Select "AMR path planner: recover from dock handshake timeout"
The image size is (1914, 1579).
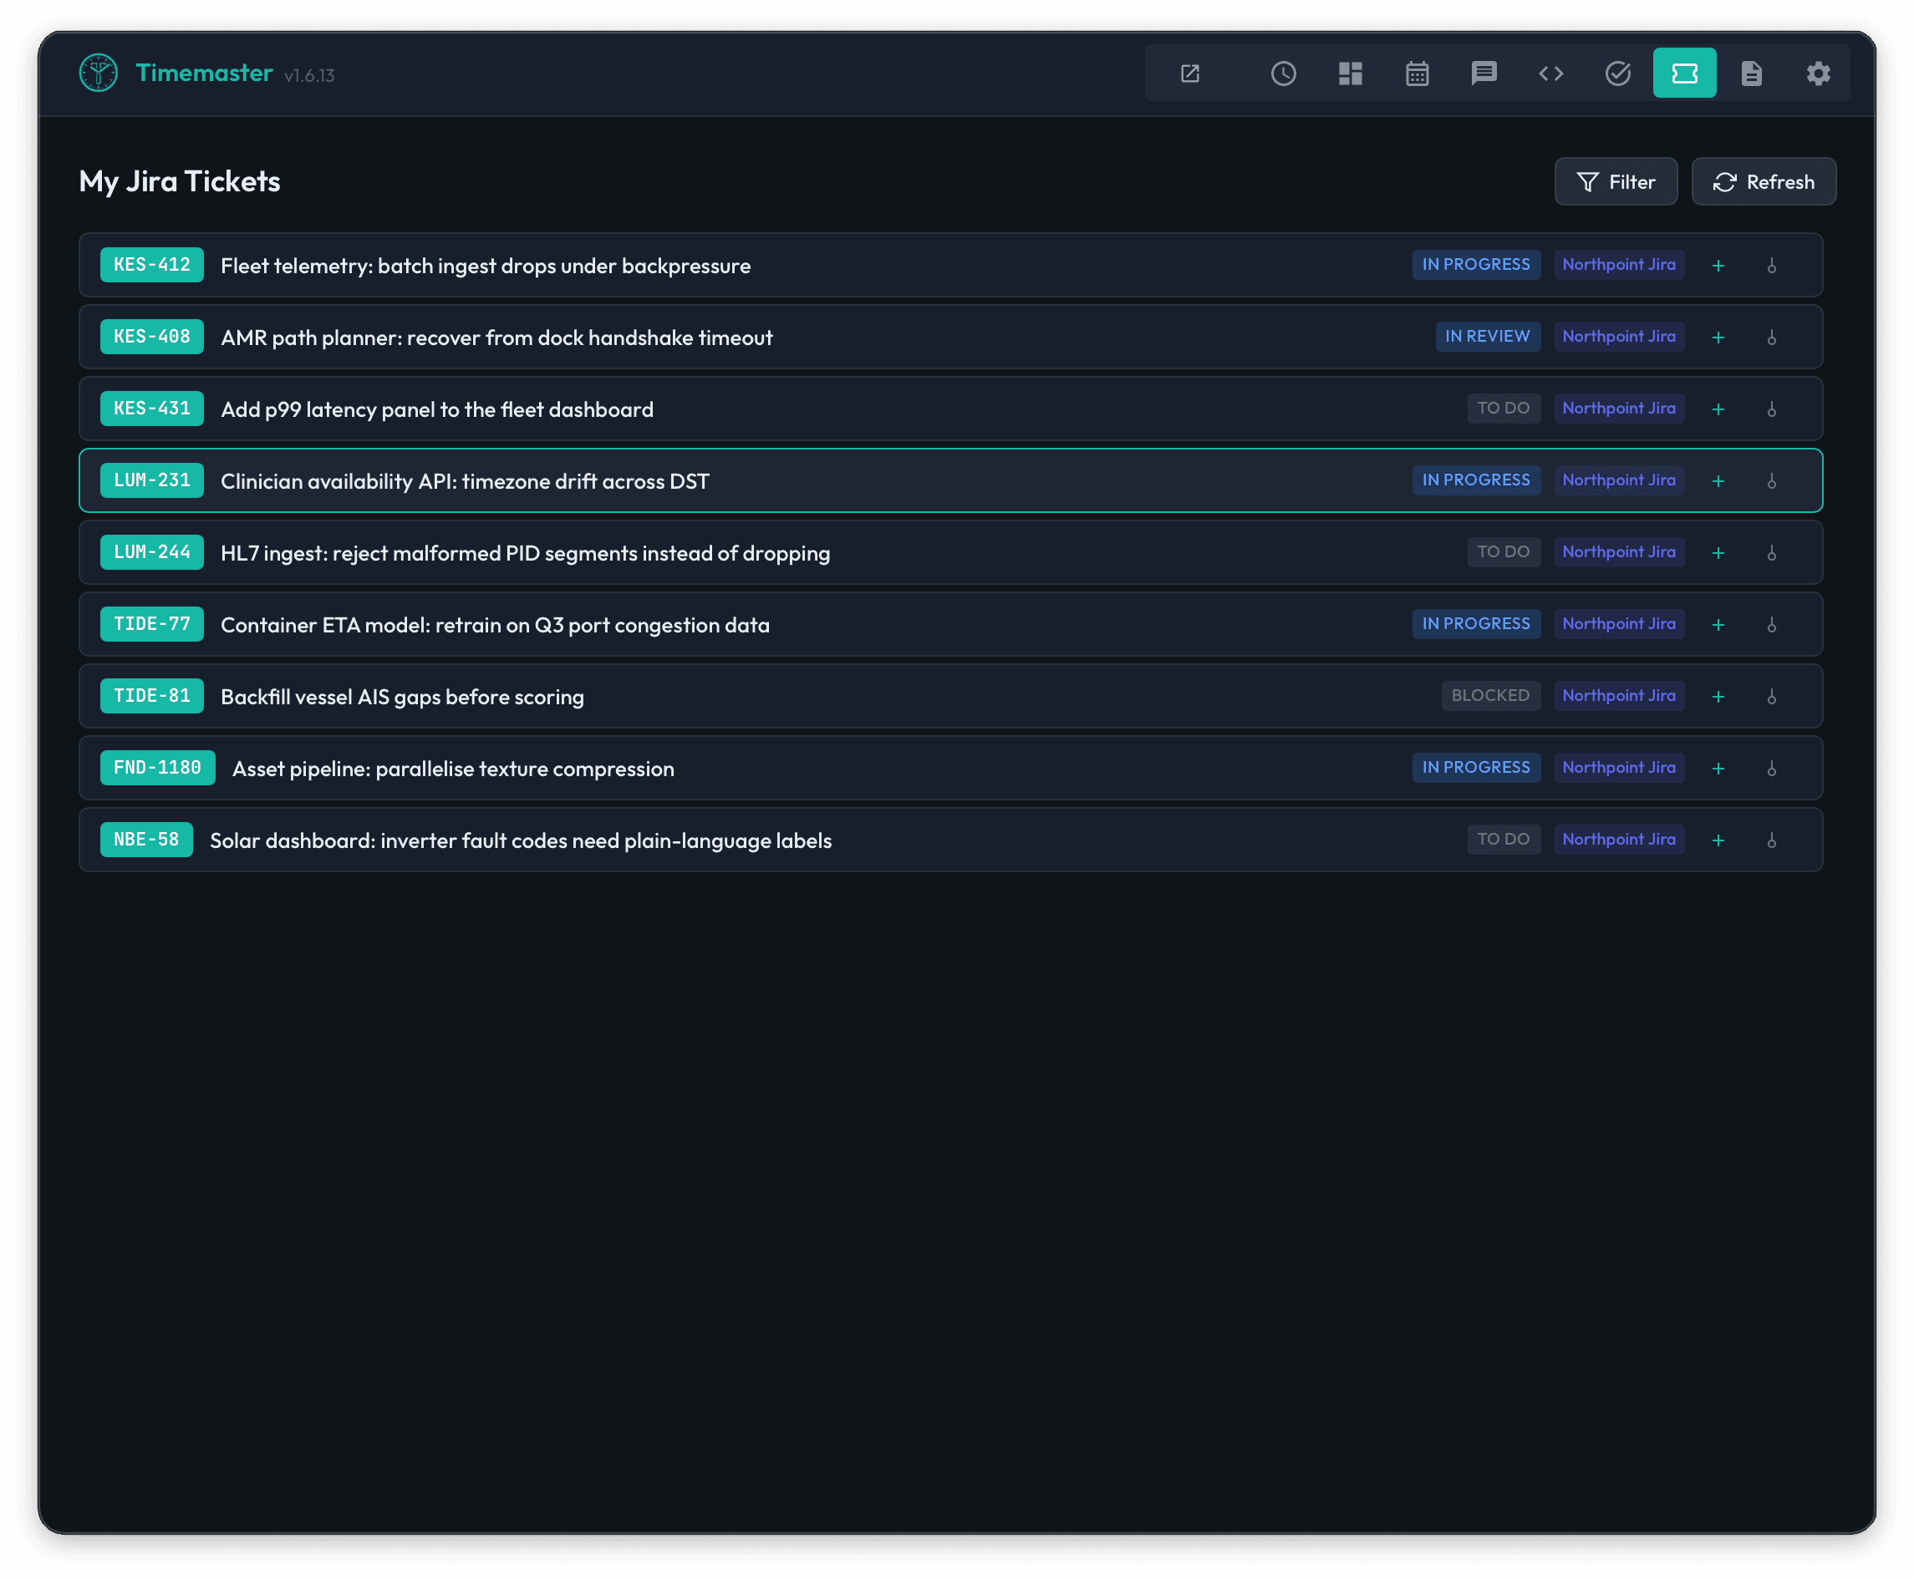tap(496, 338)
